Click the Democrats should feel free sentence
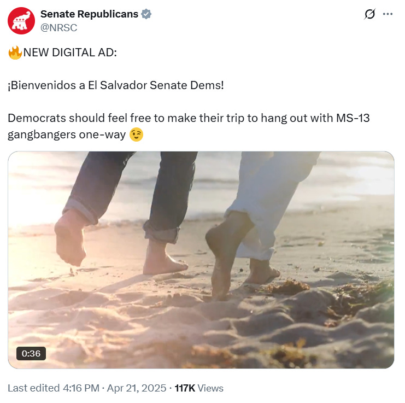405x403 pixels. tap(189, 118)
